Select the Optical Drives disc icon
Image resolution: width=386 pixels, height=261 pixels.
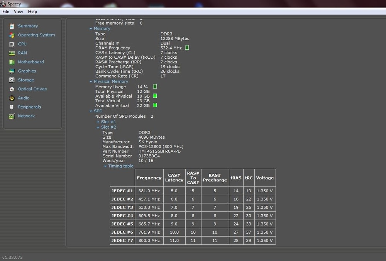12,89
